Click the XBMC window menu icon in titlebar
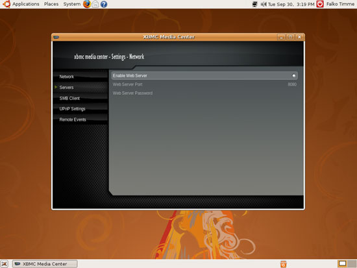This screenshot has height=268, width=357. (x=56, y=37)
